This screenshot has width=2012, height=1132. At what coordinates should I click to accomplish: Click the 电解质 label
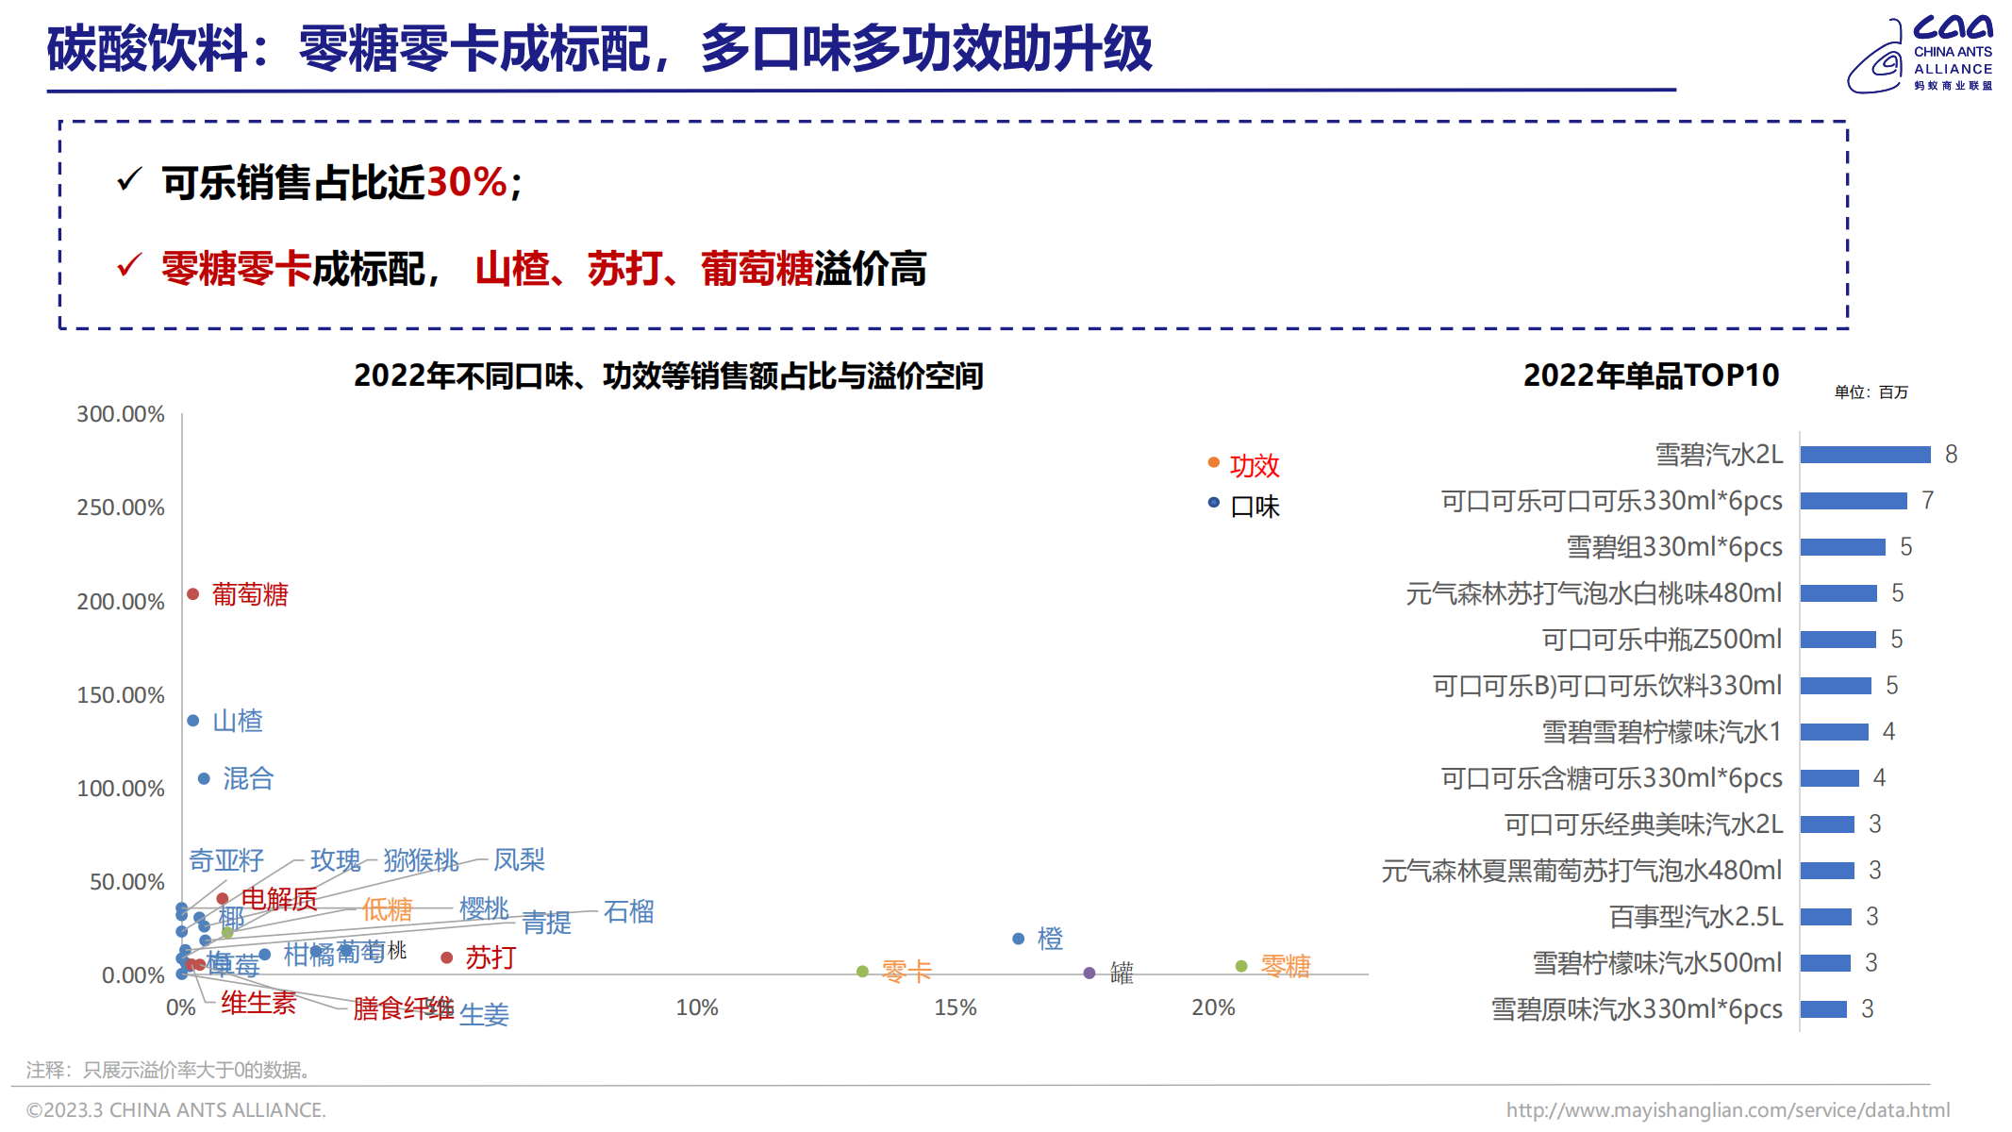pos(279,899)
